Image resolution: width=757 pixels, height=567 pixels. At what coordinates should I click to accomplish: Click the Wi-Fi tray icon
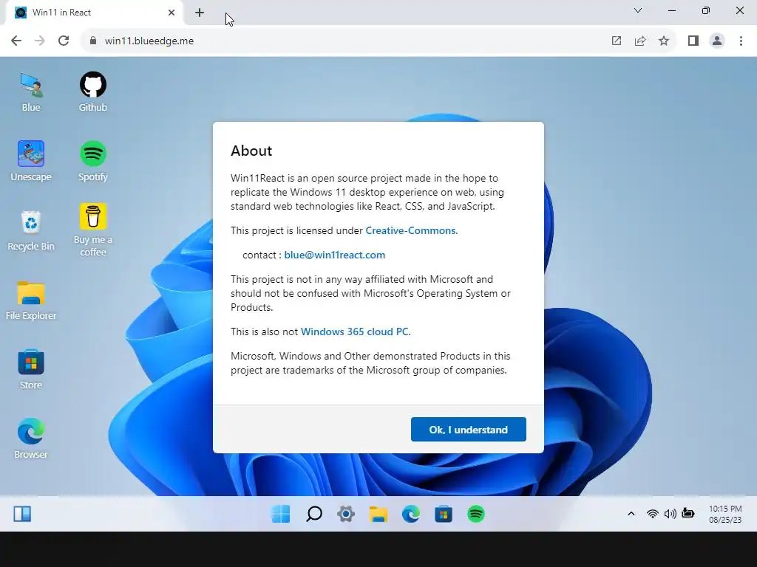652,514
